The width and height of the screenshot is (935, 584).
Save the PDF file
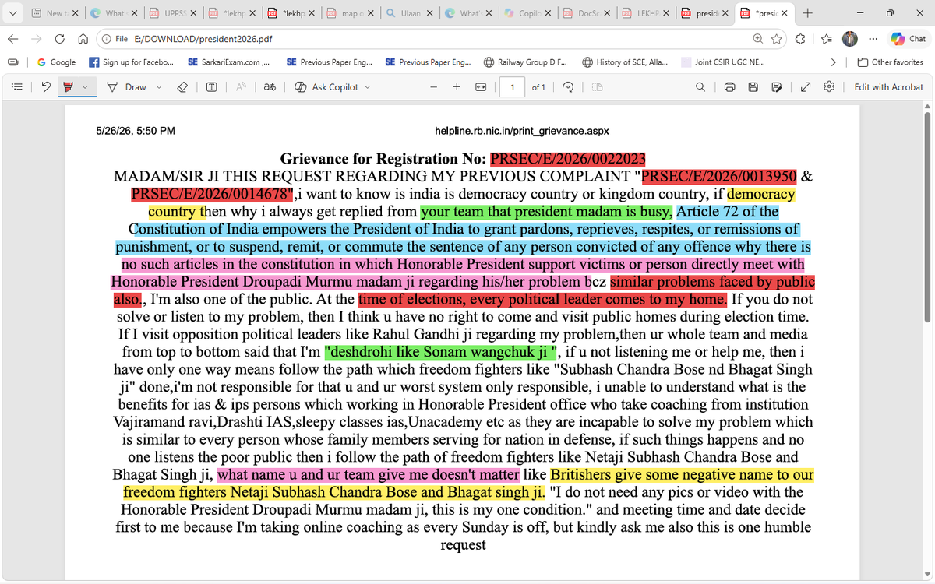coord(753,87)
